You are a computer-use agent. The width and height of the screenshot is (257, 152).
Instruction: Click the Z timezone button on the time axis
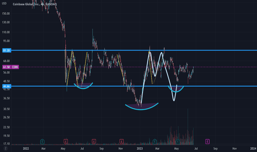pos(6,148)
